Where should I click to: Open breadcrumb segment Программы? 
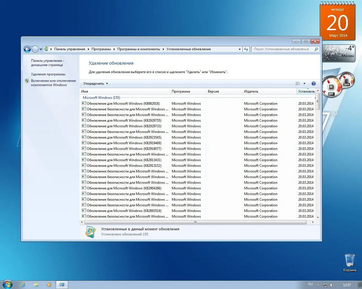click(x=101, y=49)
